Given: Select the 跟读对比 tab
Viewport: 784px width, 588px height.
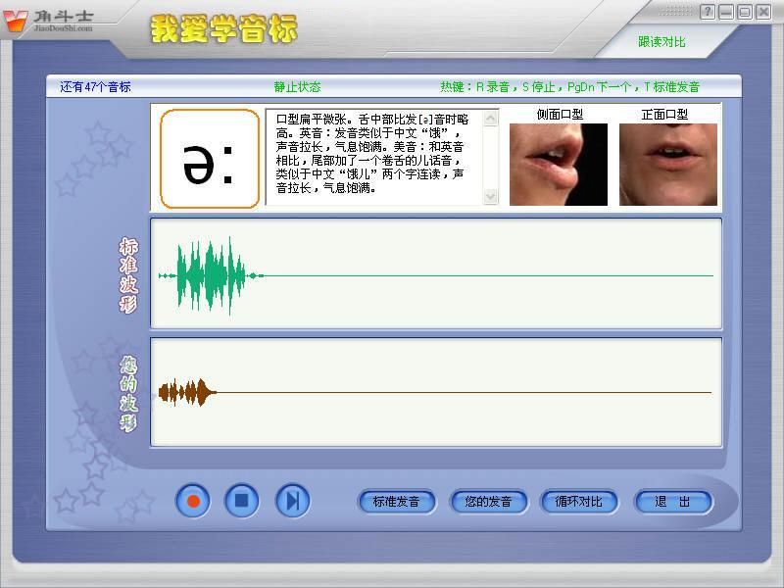Looking at the screenshot, I should coord(661,42).
